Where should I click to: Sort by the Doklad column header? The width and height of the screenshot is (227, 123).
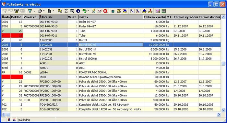pyautogui.click(x=17, y=17)
